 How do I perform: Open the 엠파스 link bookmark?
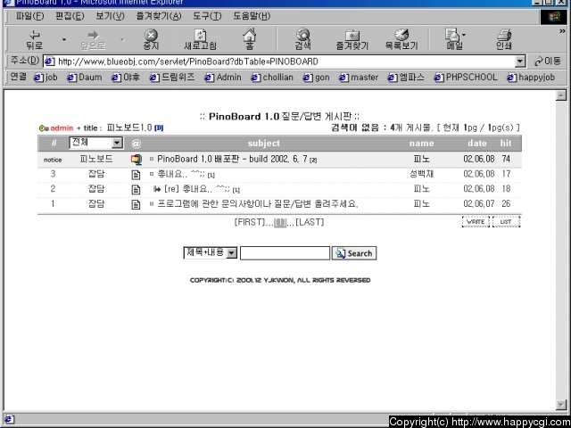click(x=406, y=78)
